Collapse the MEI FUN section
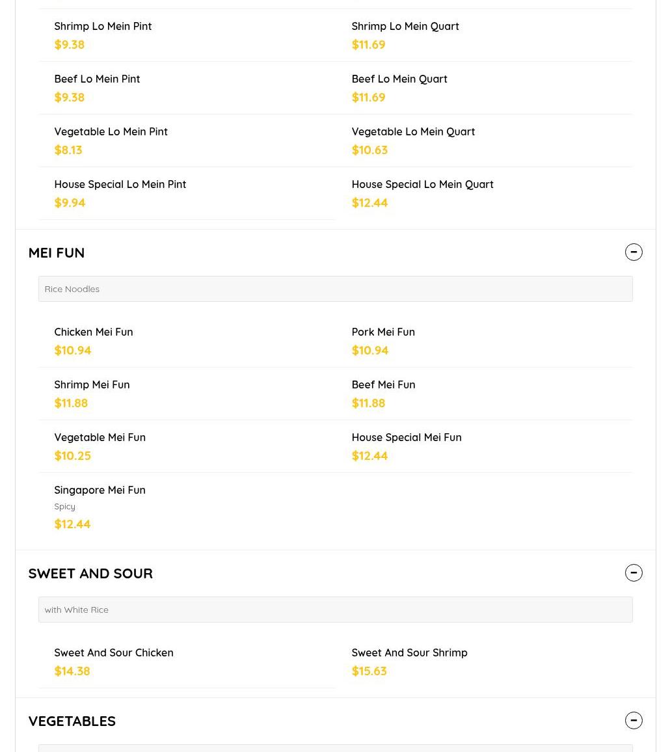This screenshot has width=670, height=752. (x=634, y=252)
